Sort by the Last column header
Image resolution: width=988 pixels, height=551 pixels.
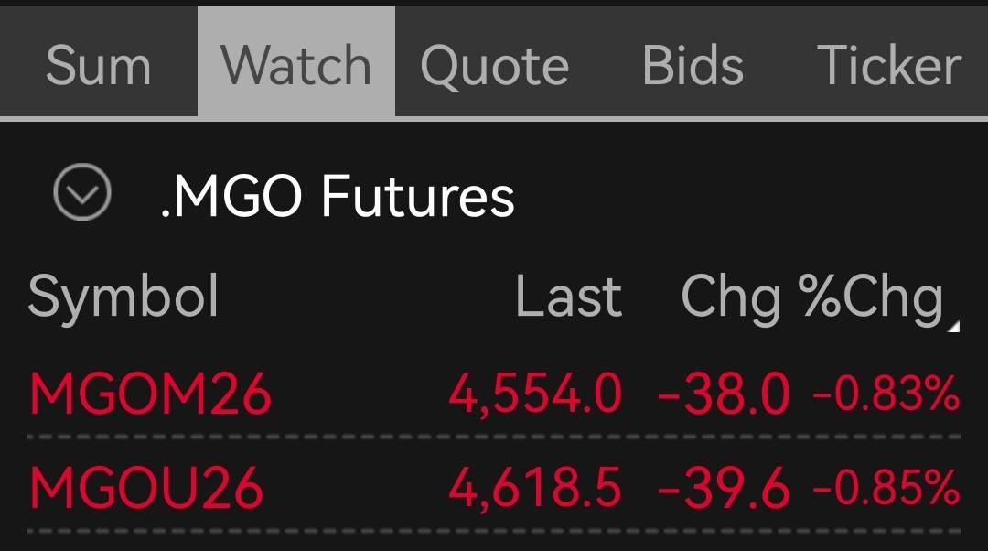(x=568, y=297)
